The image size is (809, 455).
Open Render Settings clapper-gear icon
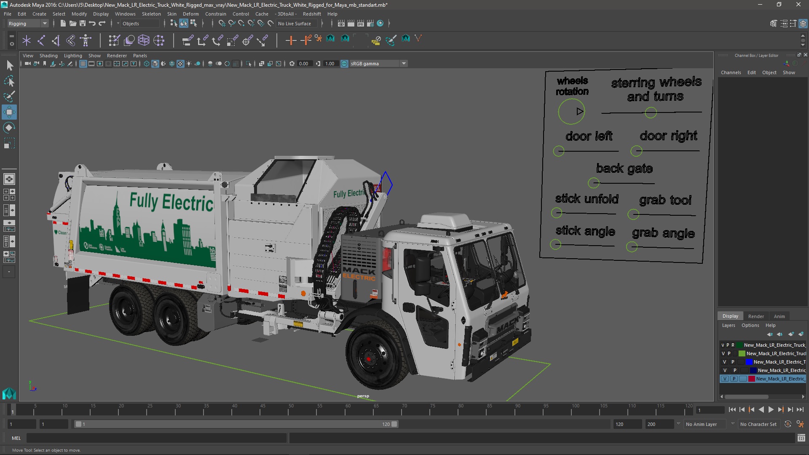click(370, 24)
